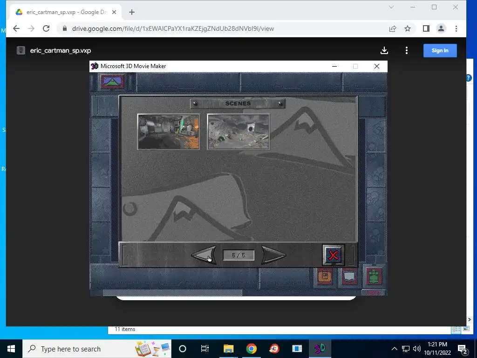Viewport: 477px width, 358px height.
Task: Open Cortana circle on taskbar
Action: coord(183,349)
